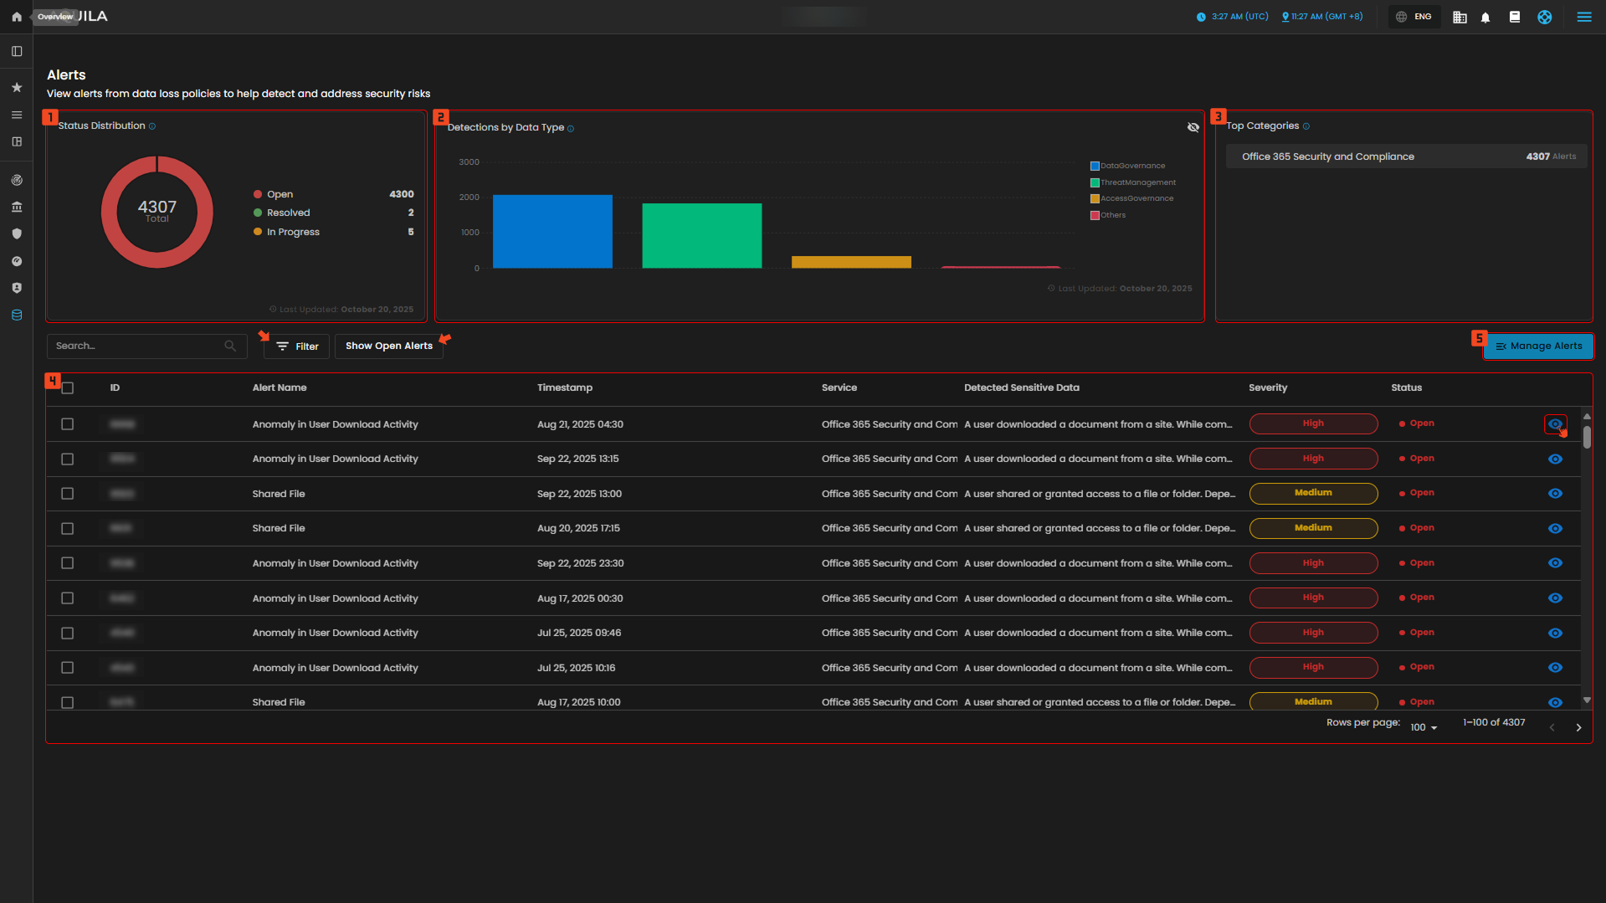The image size is (1606, 903).
Task: Open the ENG language selector
Action: coord(1414,17)
